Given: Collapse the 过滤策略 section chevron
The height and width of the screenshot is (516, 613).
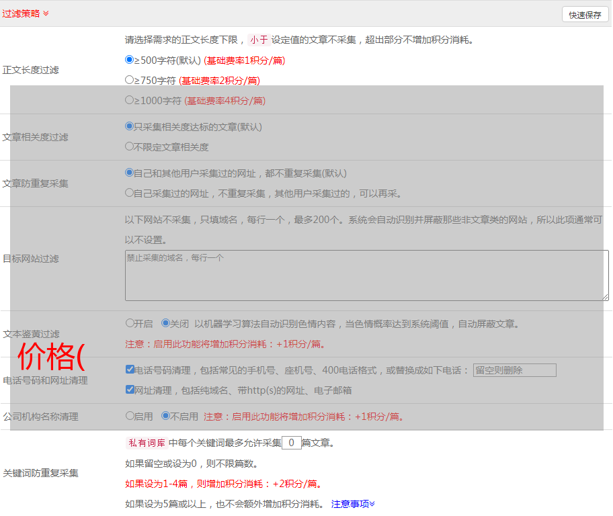Looking at the screenshot, I should (46, 13).
